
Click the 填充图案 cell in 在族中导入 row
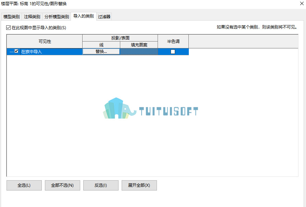tap(139, 51)
